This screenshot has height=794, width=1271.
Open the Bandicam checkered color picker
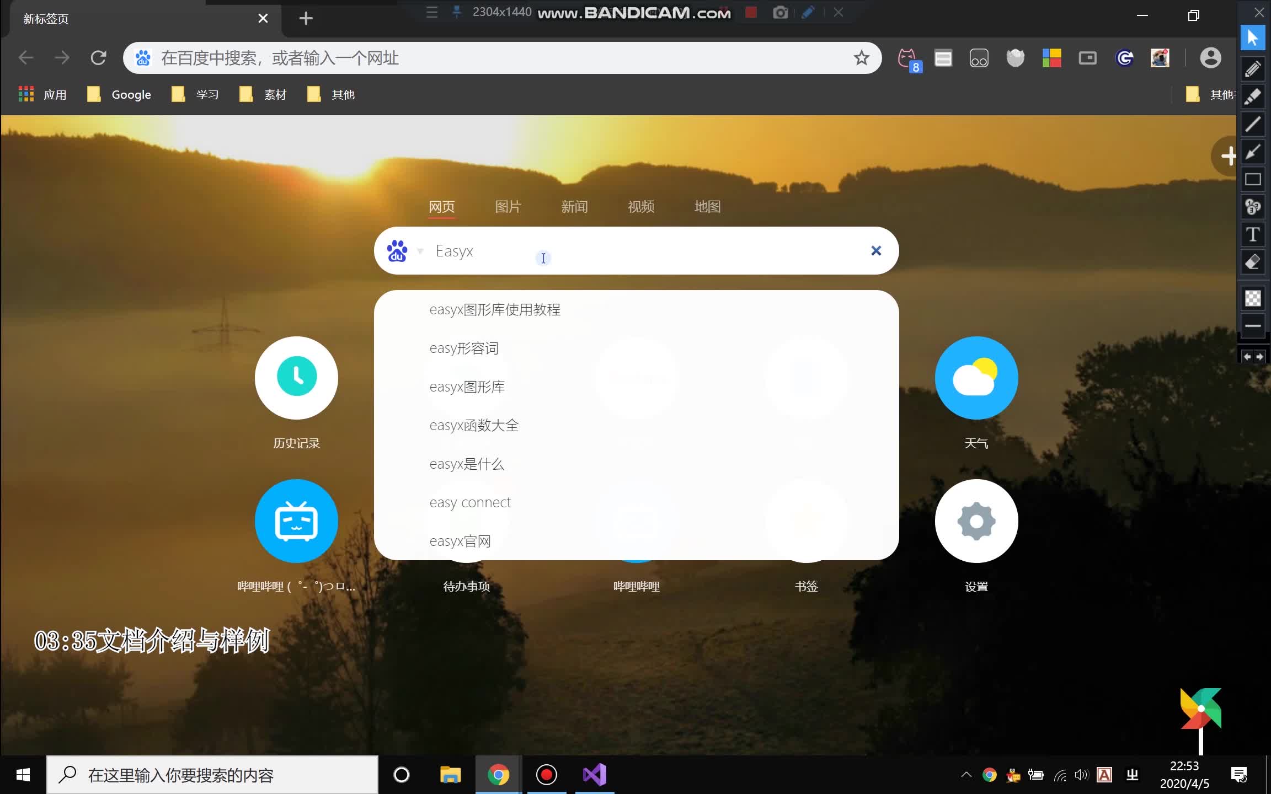(1253, 298)
